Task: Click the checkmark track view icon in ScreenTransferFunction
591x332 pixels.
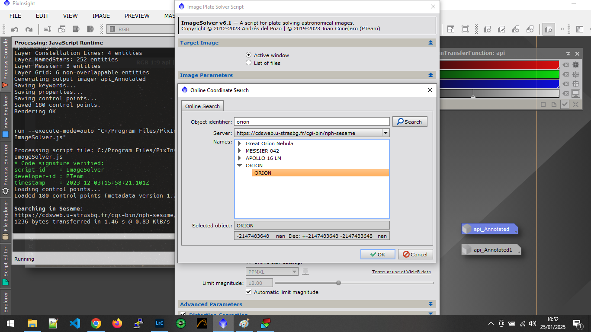Action: pyautogui.click(x=565, y=104)
